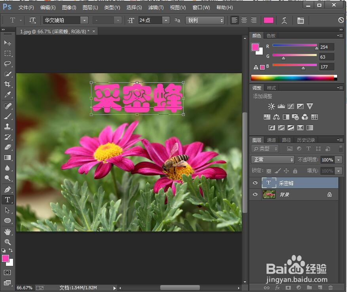Click the delete layer trash button
Image resolution: width=347 pixels, height=292 pixels.
coord(330,288)
